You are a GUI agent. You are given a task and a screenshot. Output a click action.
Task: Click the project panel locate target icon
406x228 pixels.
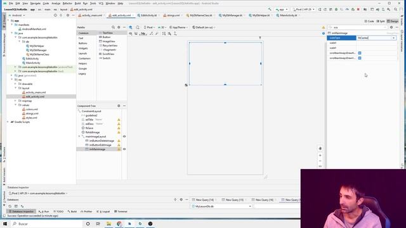pyautogui.click(x=55, y=15)
